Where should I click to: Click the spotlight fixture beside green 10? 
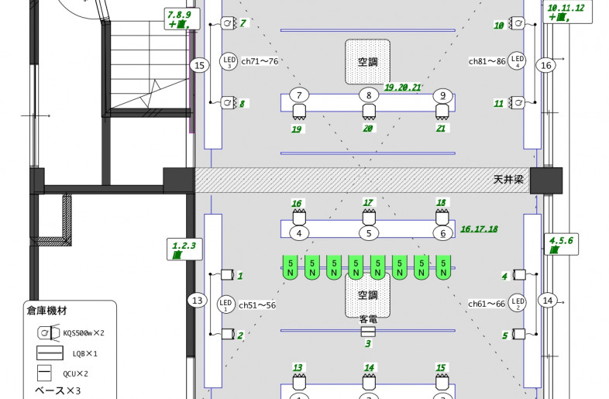coord(517,23)
